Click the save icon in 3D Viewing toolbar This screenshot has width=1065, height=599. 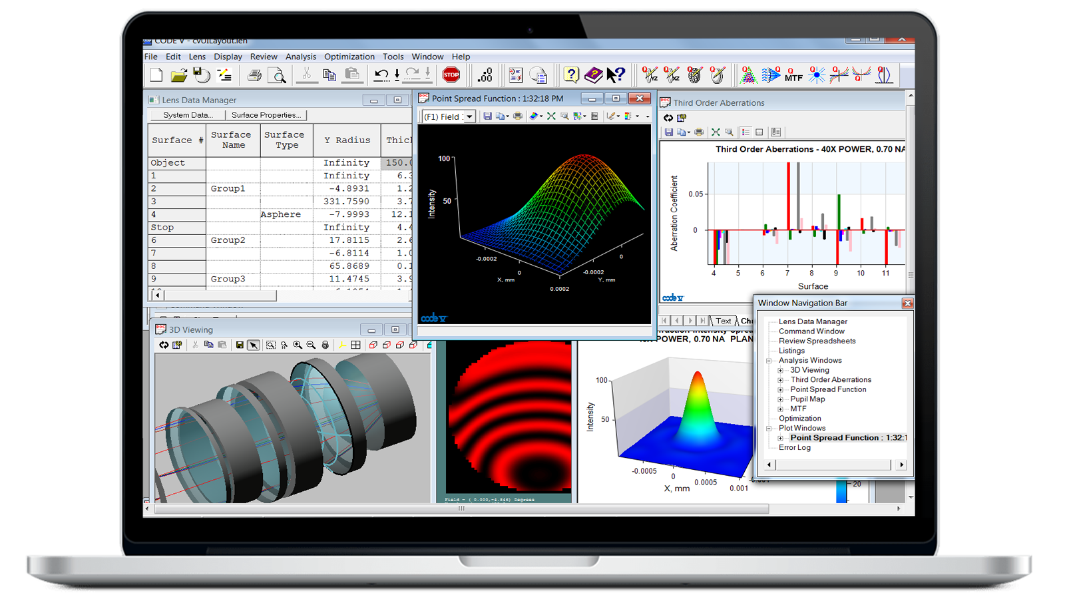240,345
